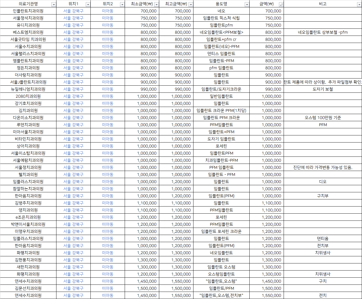Click the 강기호치과의원 cell
The image size is (362, 299).
point(28,103)
